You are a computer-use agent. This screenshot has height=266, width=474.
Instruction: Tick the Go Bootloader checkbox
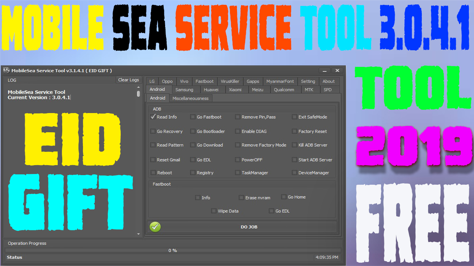coord(193,131)
